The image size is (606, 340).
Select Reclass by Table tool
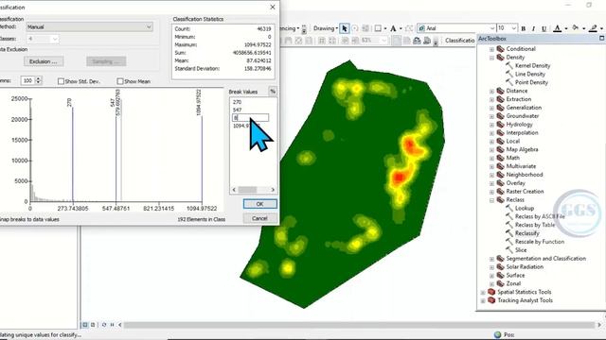[x=535, y=225]
